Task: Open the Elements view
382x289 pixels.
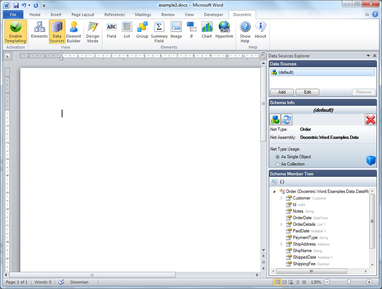Action: pos(39,32)
